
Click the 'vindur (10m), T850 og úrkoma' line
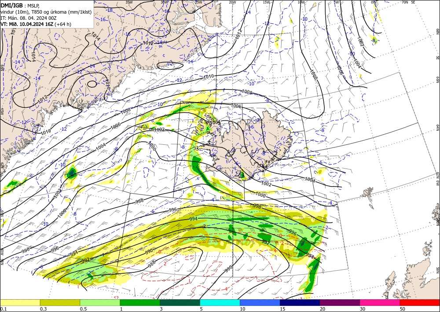click(46, 11)
